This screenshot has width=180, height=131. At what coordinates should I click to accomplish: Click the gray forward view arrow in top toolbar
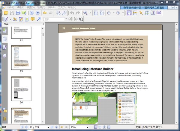coord(51,13)
